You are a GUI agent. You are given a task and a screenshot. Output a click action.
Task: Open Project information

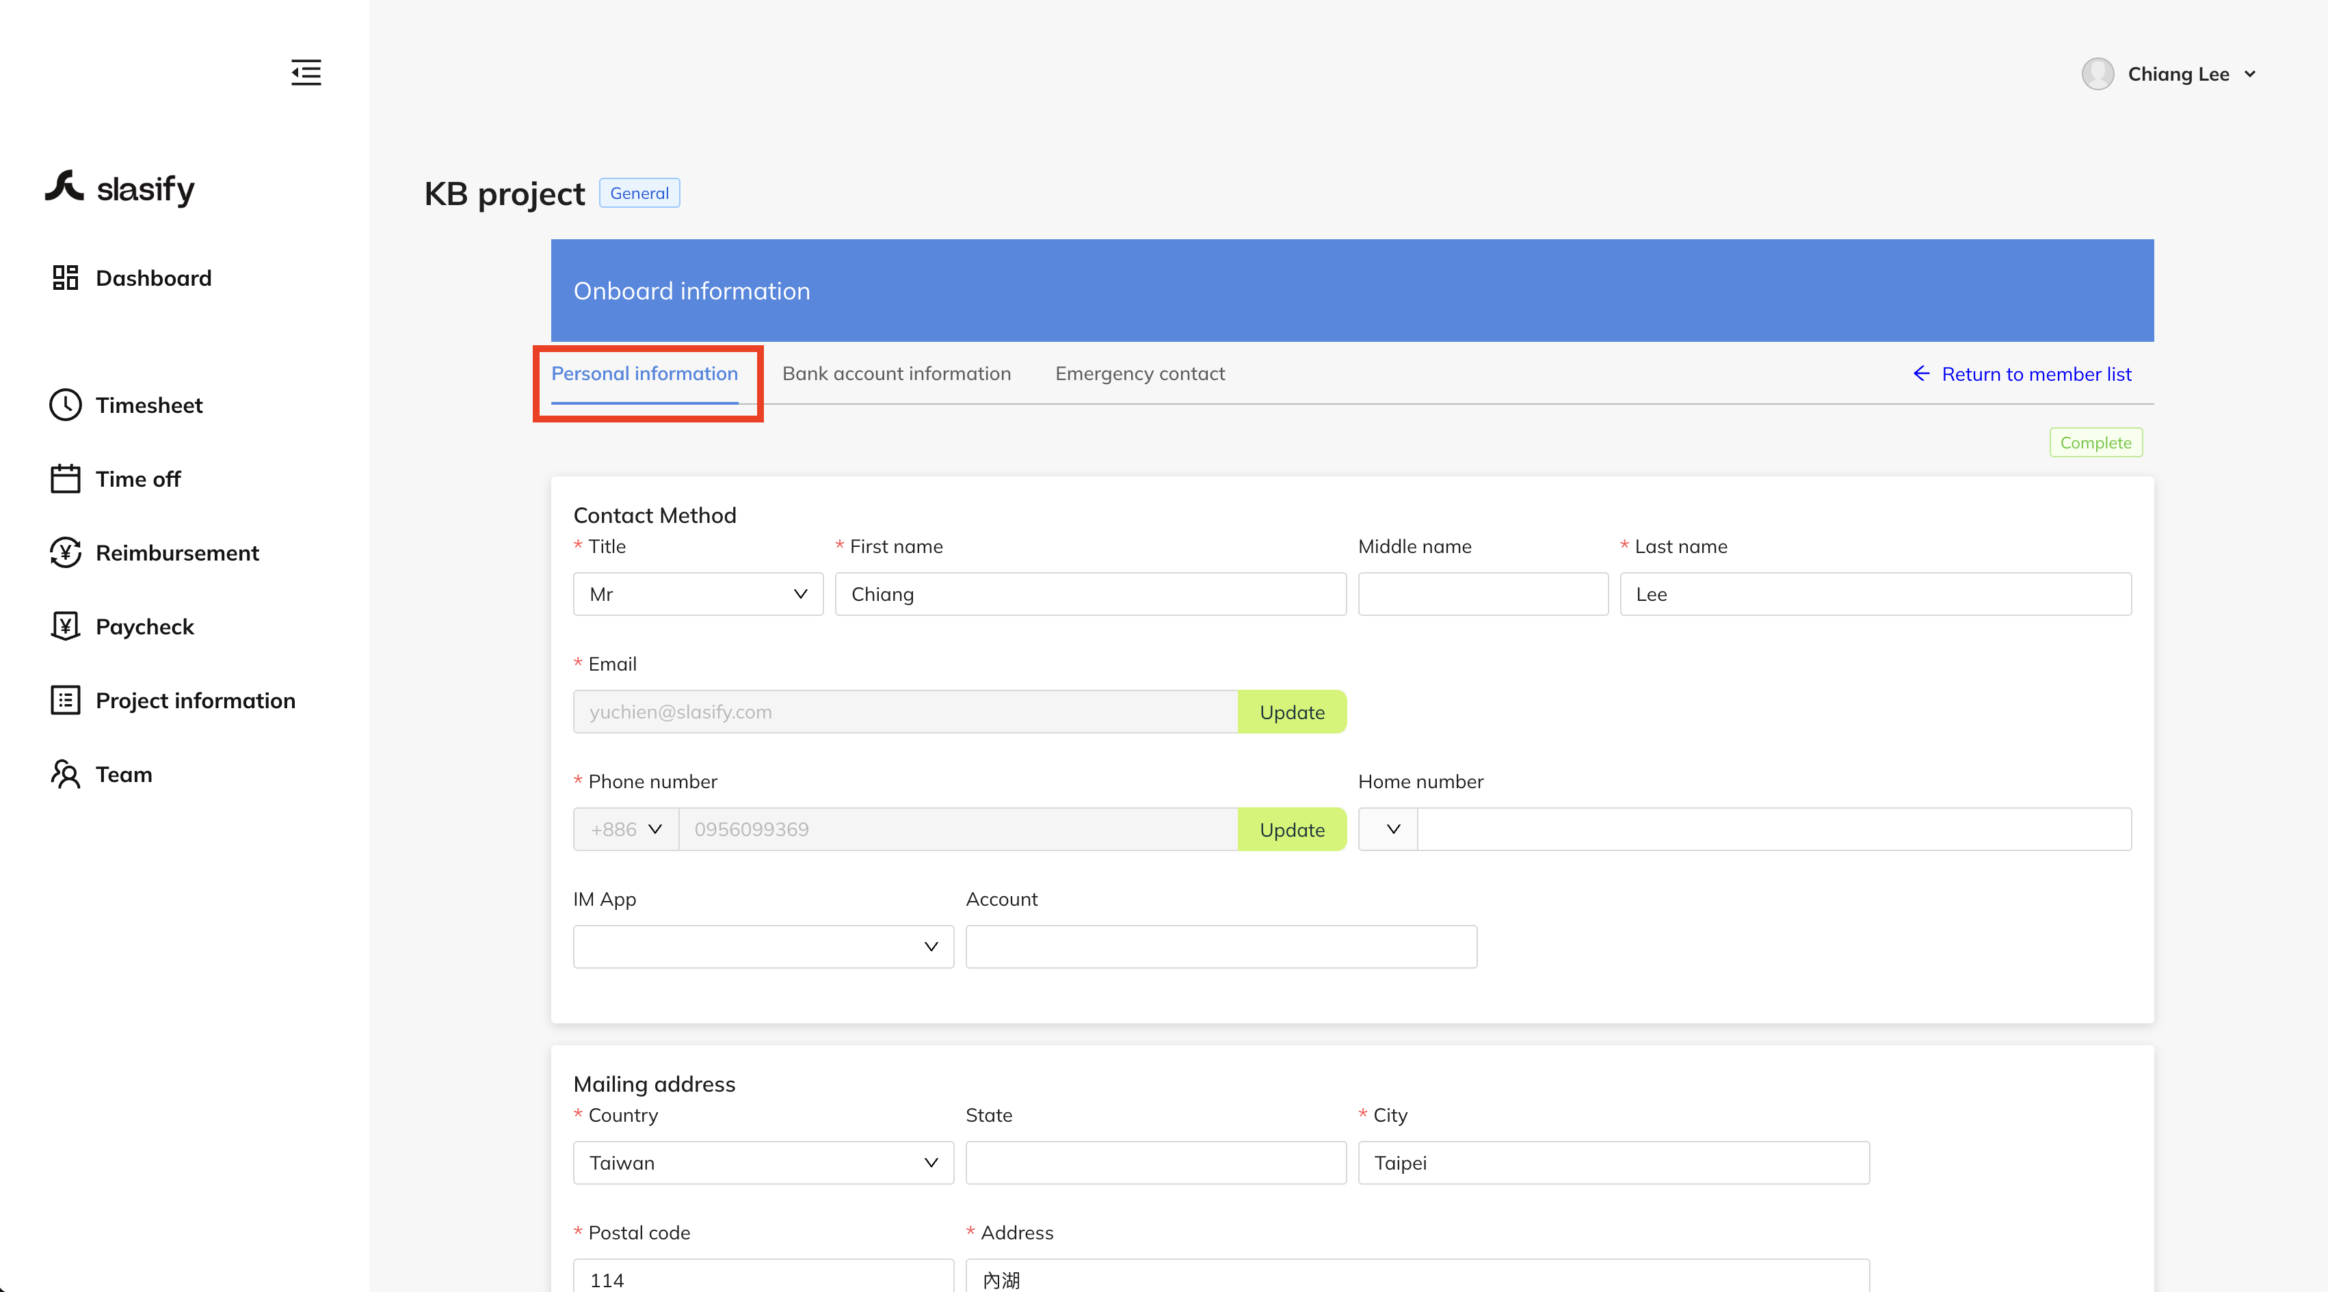tap(195, 700)
